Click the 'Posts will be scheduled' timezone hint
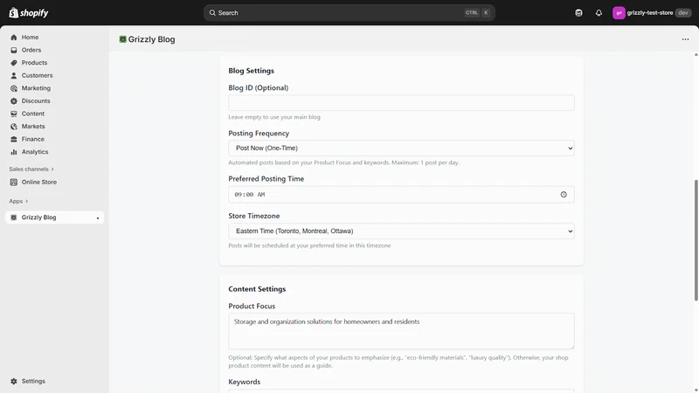This screenshot has height=393, width=699. [309, 245]
